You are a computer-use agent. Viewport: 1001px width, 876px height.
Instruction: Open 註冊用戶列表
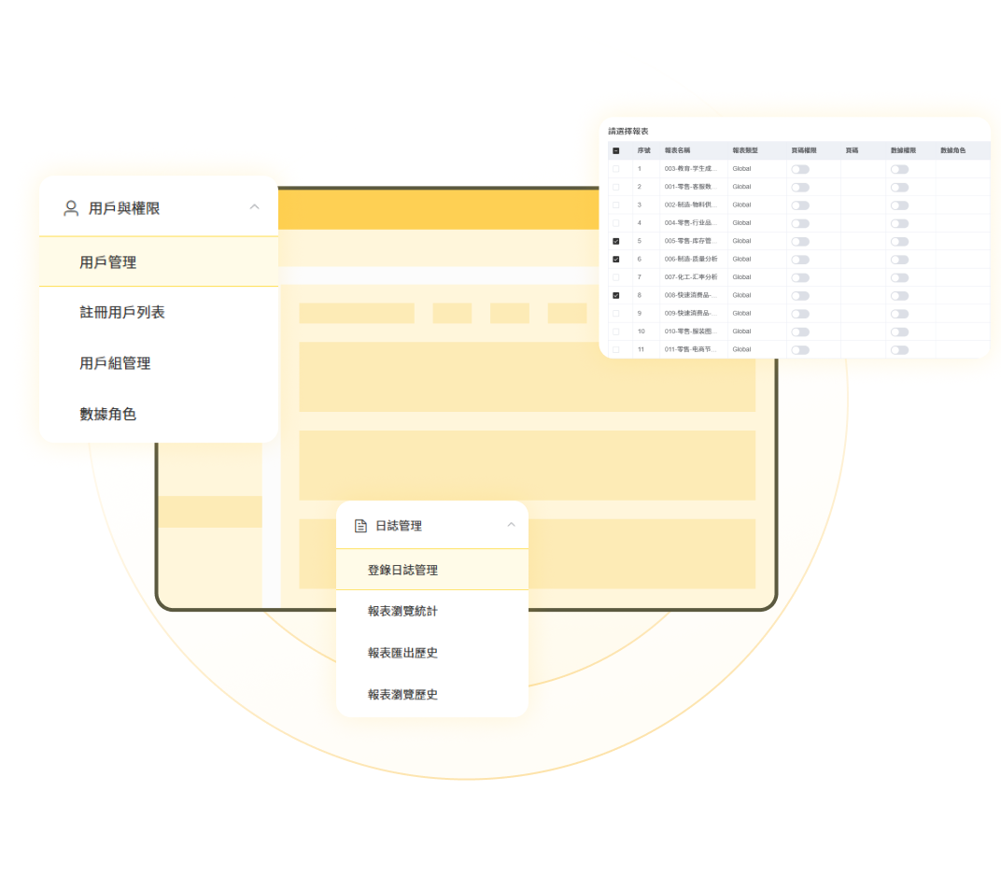pos(120,313)
